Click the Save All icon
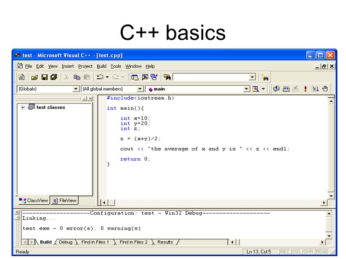The image size is (346, 259). click(x=54, y=77)
